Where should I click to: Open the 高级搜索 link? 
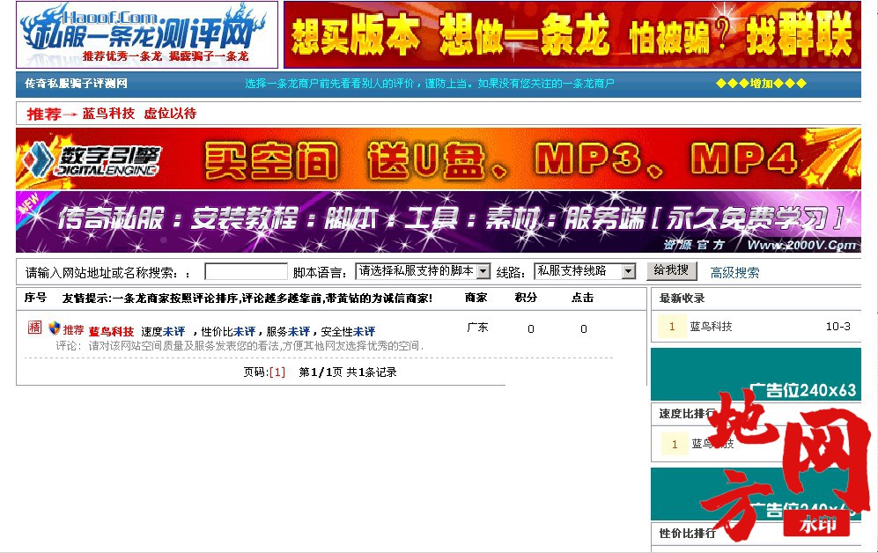coord(734,273)
